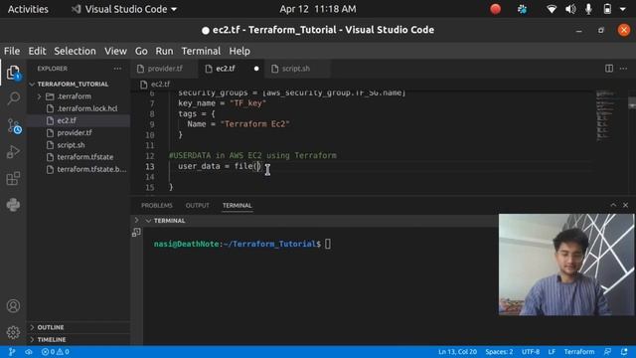Open the clock and calendar at Apr 12

point(318,9)
